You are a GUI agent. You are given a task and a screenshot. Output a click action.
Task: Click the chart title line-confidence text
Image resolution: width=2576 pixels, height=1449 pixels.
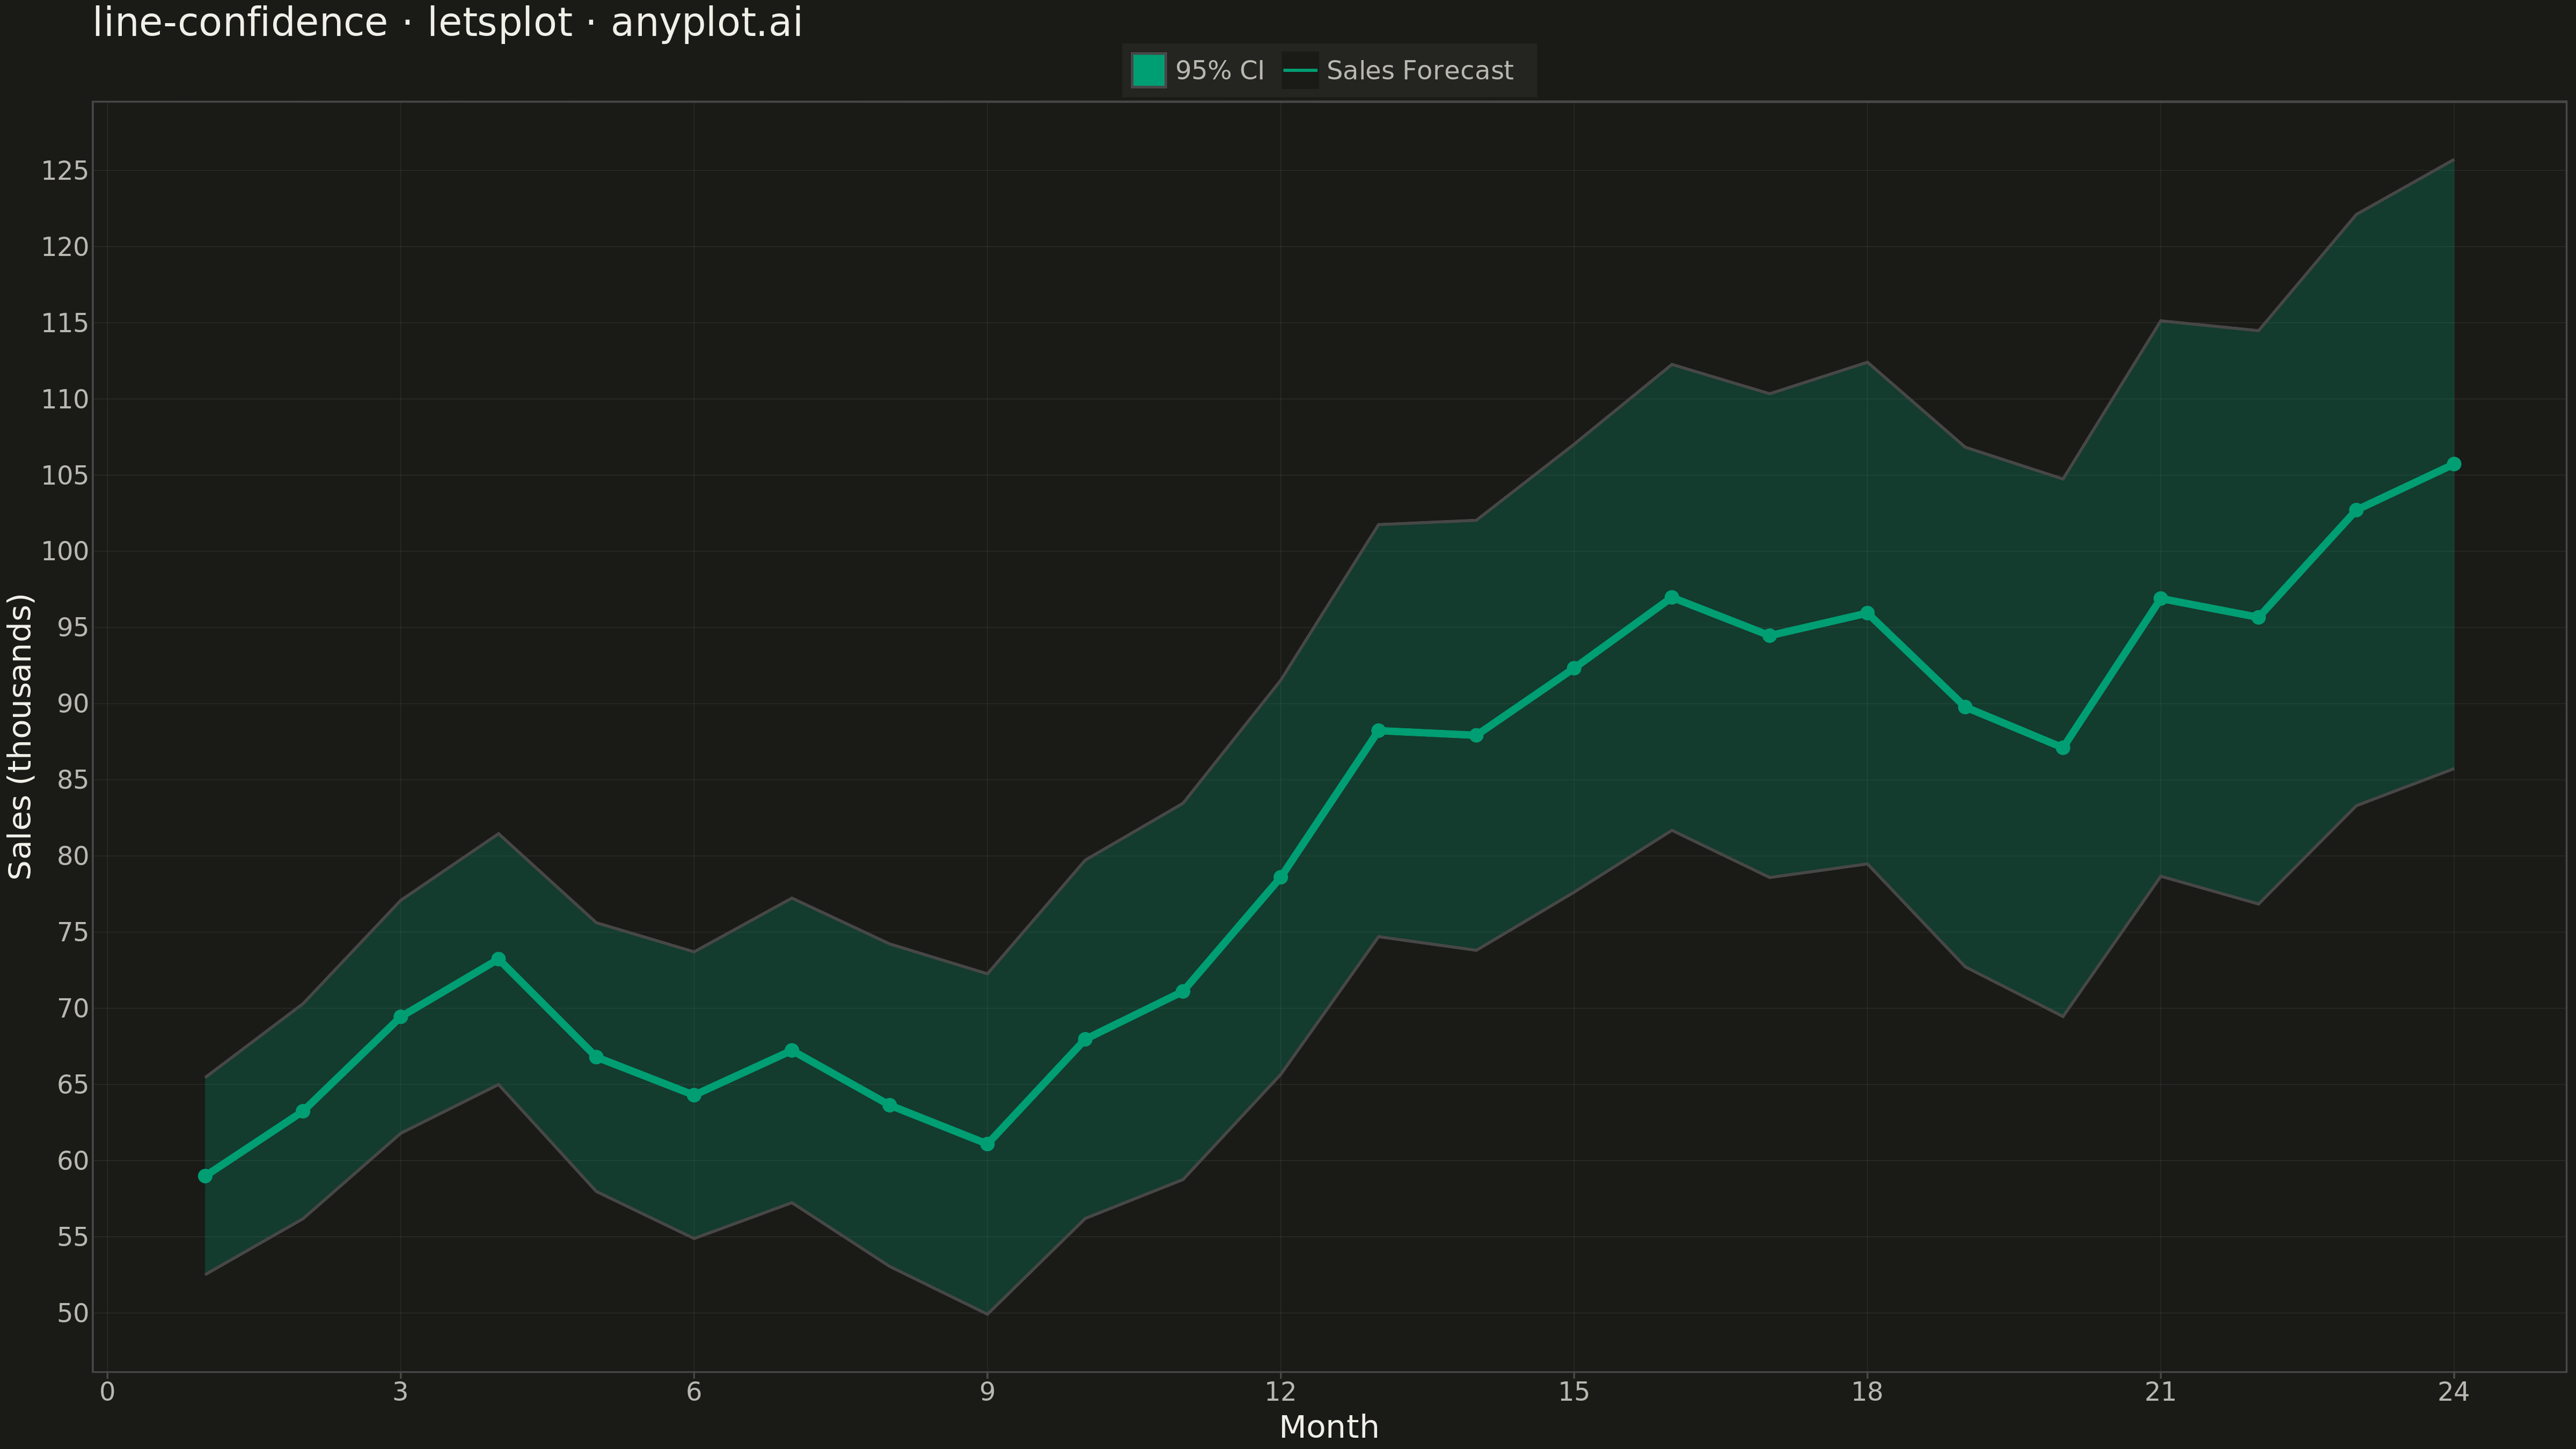tap(240, 22)
